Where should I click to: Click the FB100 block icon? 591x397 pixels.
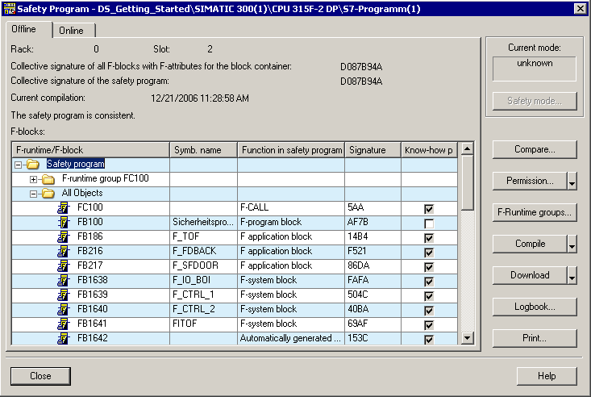tap(64, 222)
